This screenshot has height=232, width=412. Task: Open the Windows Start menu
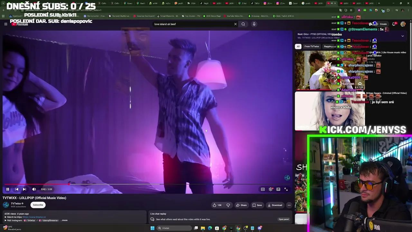pyautogui.click(x=152, y=228)
